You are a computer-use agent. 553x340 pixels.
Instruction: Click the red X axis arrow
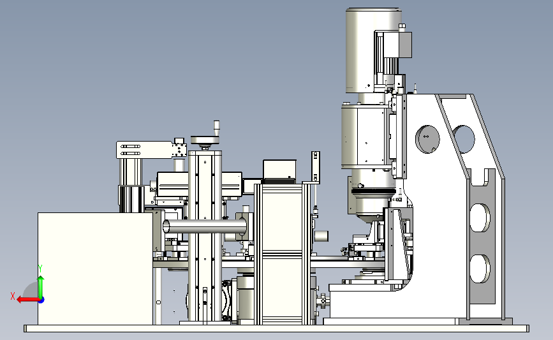[x=27, y=300]
